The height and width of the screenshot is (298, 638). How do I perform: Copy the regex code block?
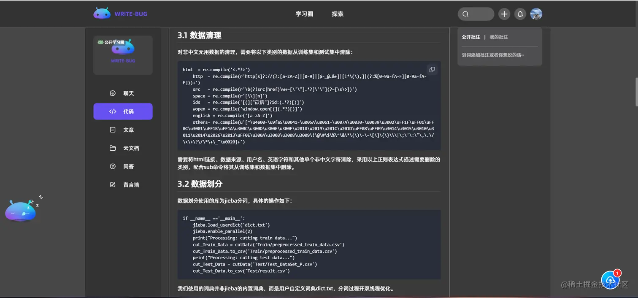[x=432, y=70]
